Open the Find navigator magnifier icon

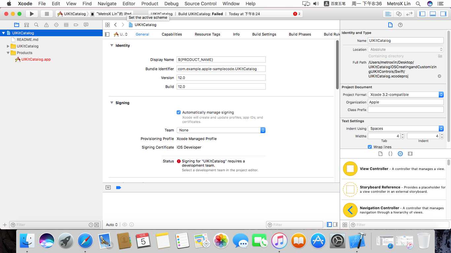pyautogui.click(x=36, y=25)
